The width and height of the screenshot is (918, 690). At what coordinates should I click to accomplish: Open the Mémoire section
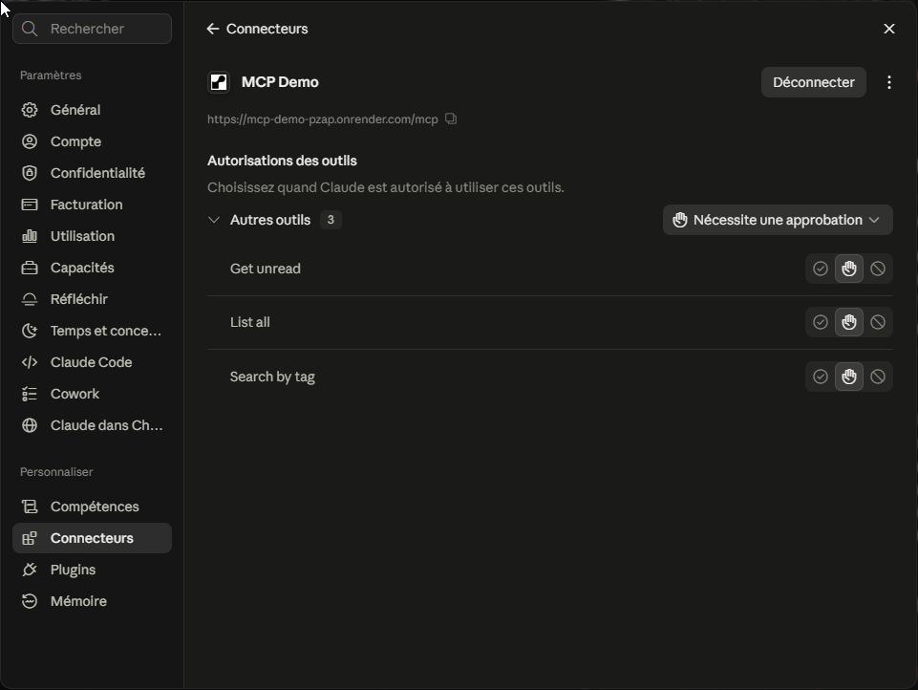coord(92,601)
